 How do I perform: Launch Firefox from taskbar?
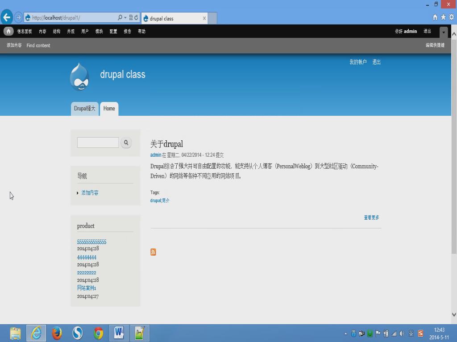[57, 333]
